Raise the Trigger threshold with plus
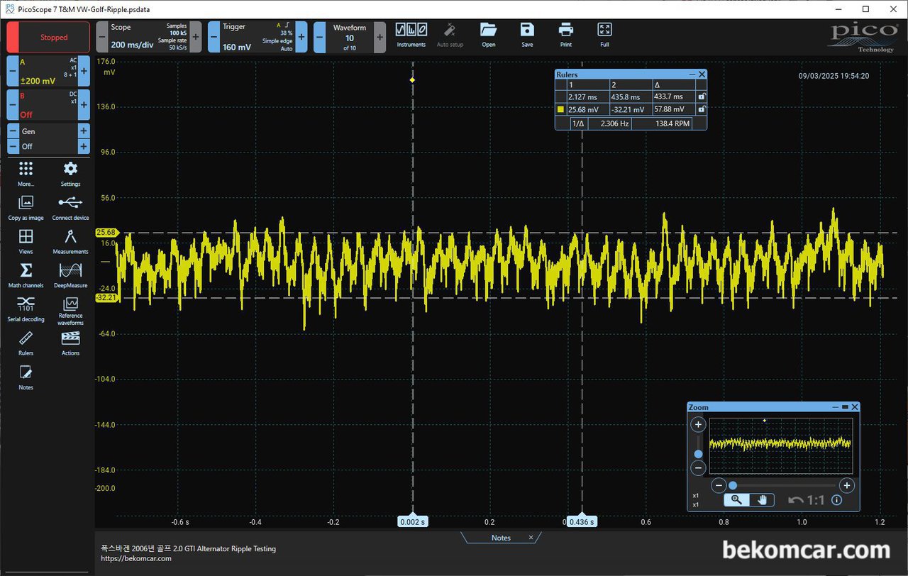Image resolution: width=908 pixels, height=576 pixels. point(301,37)
